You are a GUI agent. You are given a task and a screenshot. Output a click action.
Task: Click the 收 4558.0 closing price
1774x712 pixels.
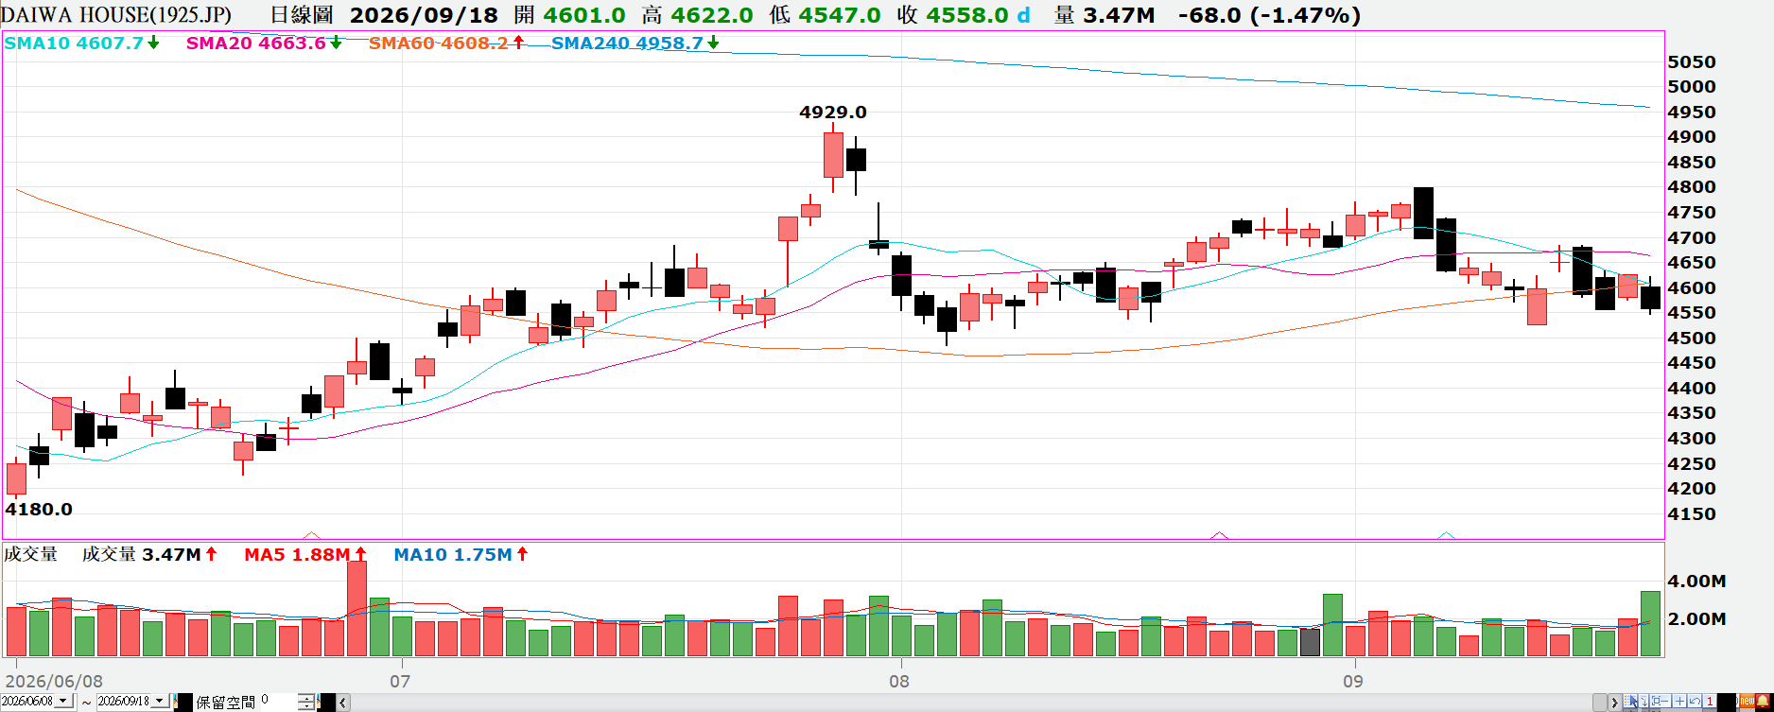[x=952, y=16]
